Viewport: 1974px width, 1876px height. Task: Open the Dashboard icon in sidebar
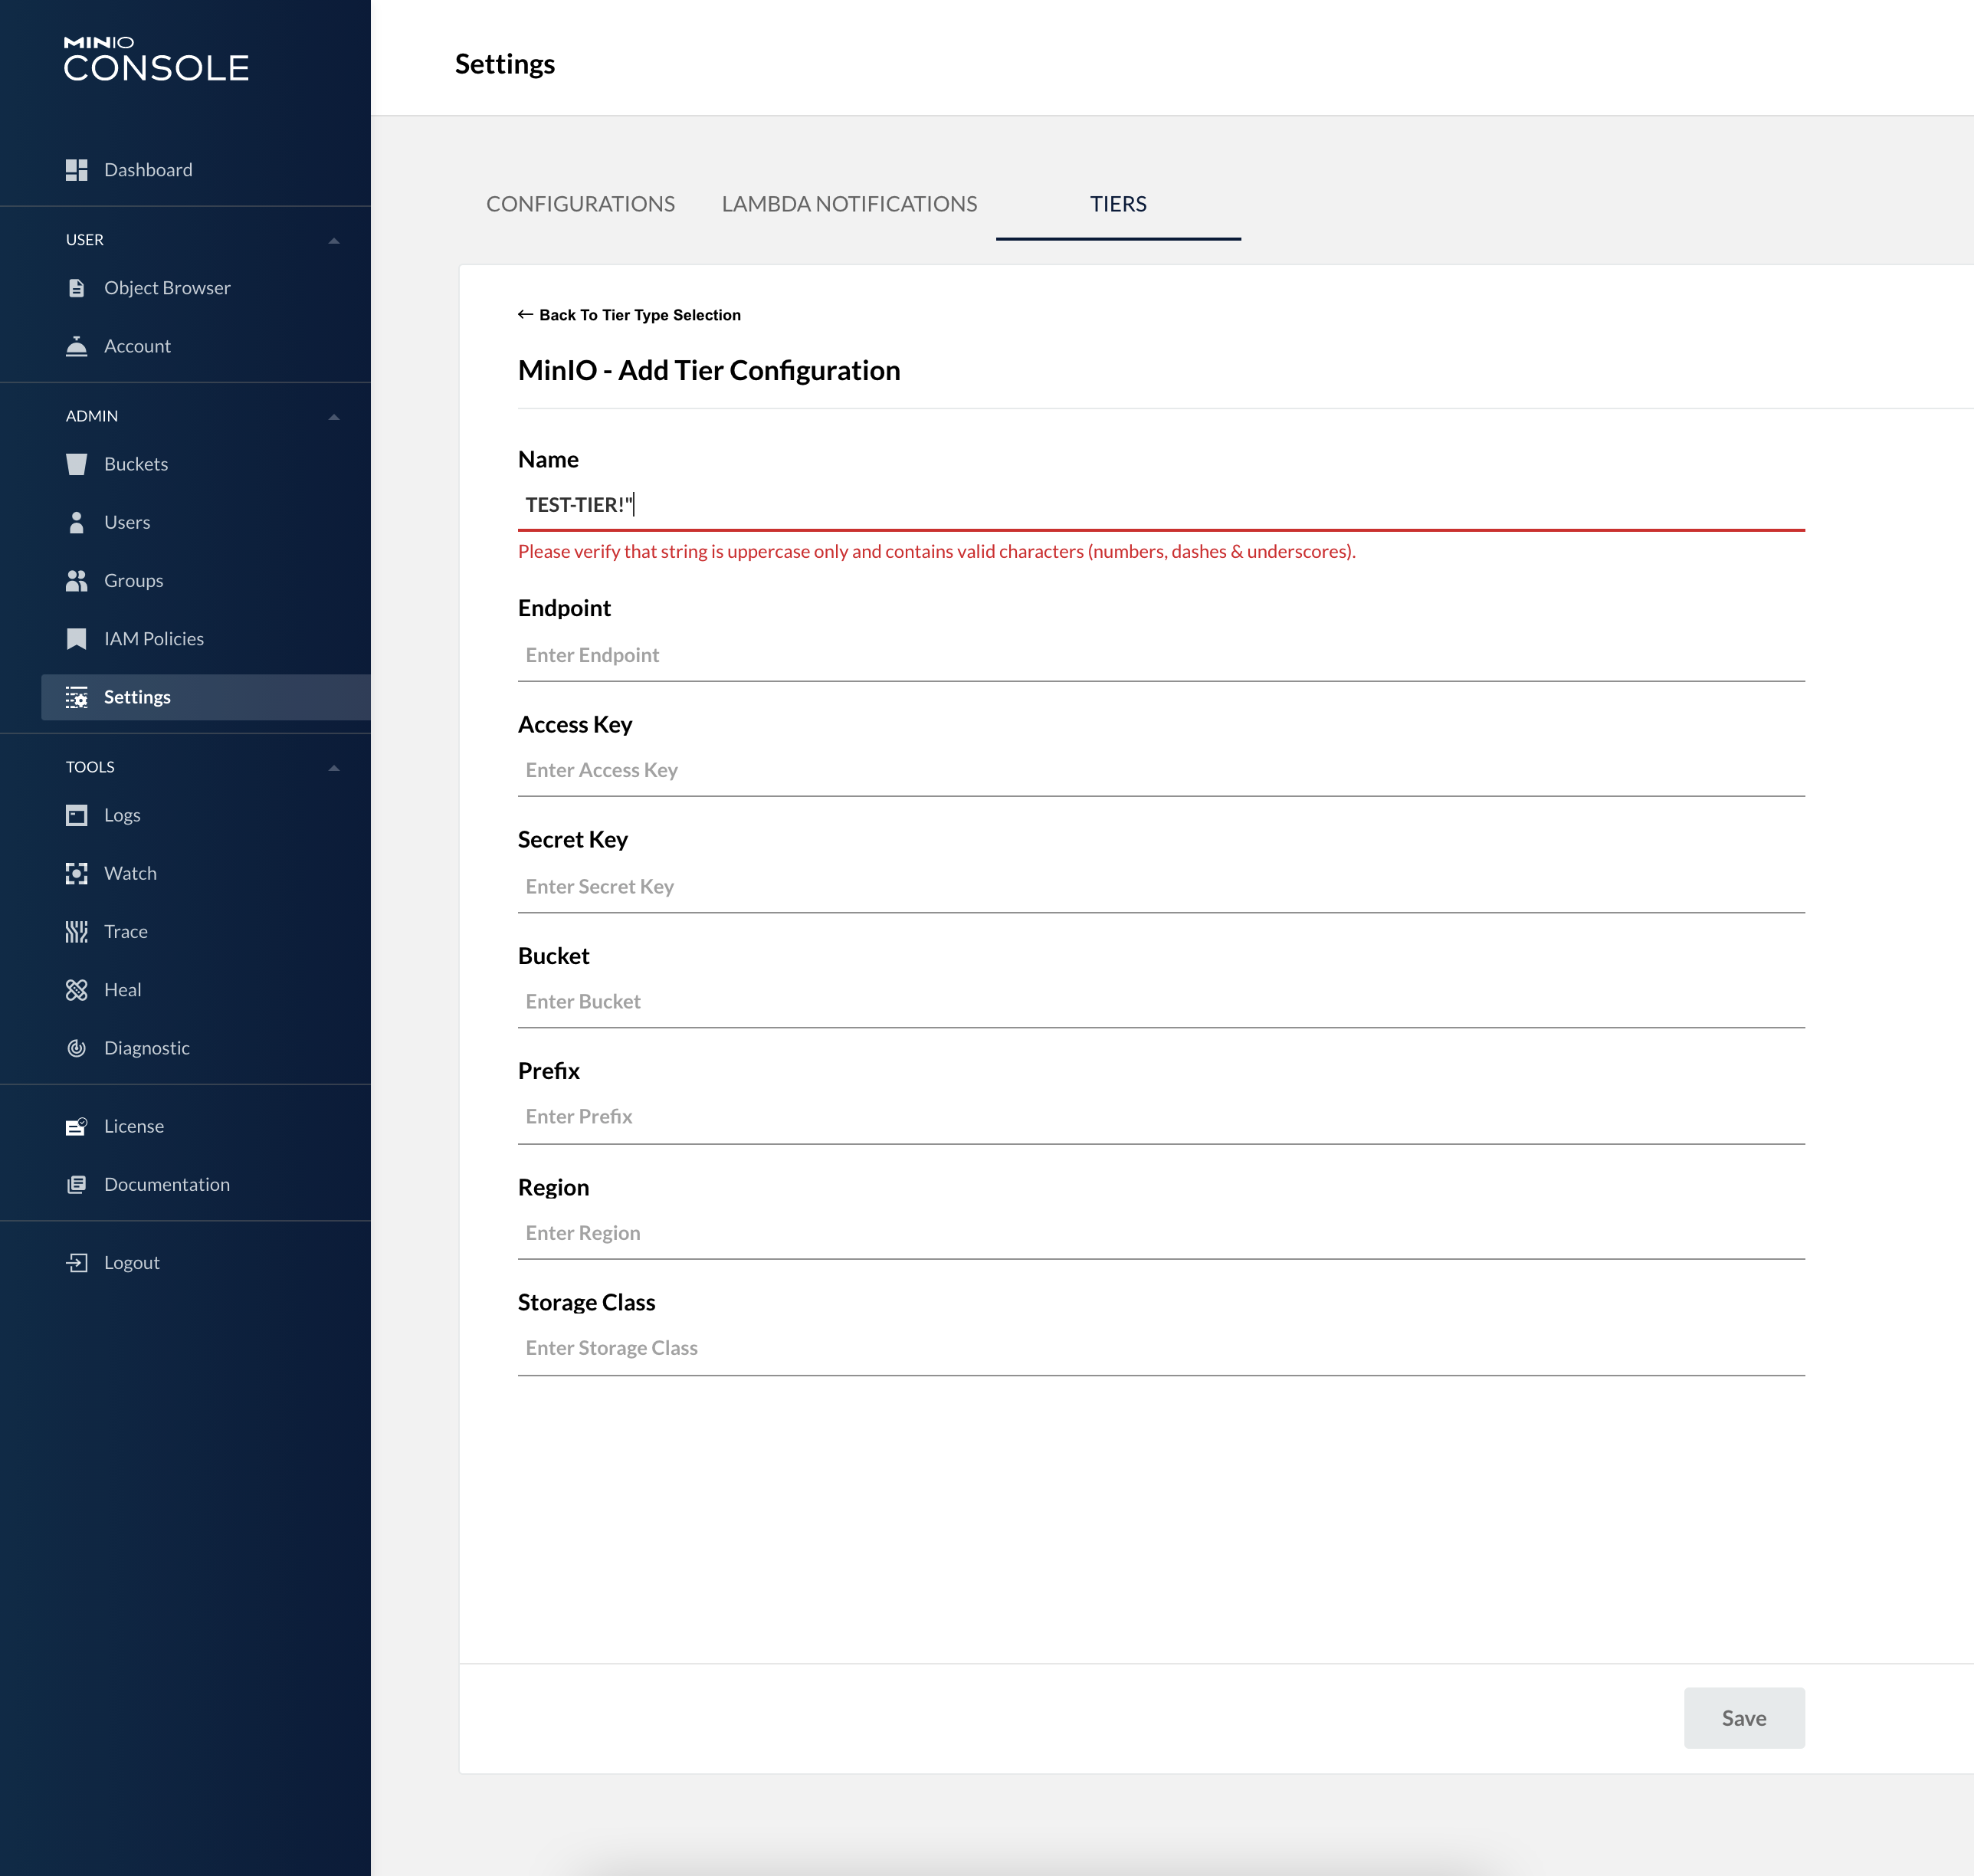77,170
